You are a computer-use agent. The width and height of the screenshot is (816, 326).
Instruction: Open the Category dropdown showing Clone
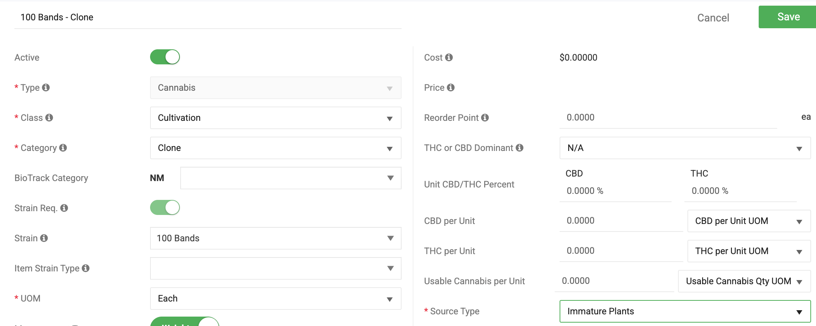point(276,148)
